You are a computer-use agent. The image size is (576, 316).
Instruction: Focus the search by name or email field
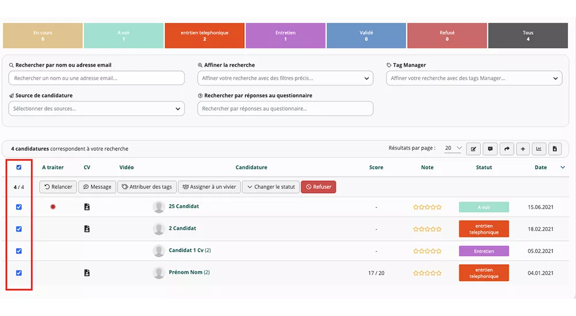(96, 78)
